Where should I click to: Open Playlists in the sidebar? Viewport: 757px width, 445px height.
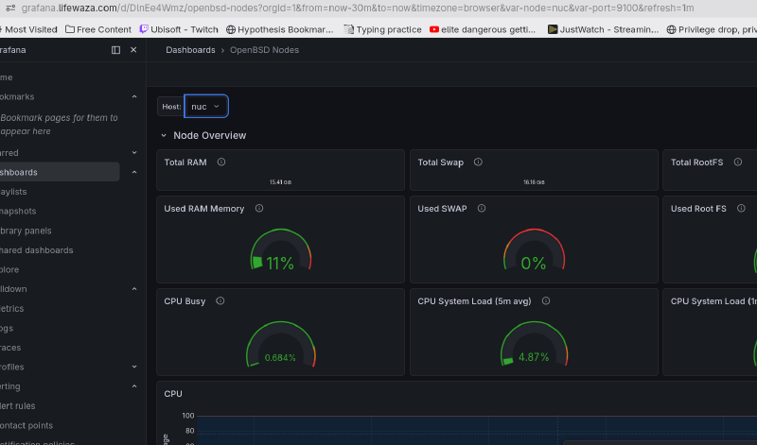coord(13,192)
